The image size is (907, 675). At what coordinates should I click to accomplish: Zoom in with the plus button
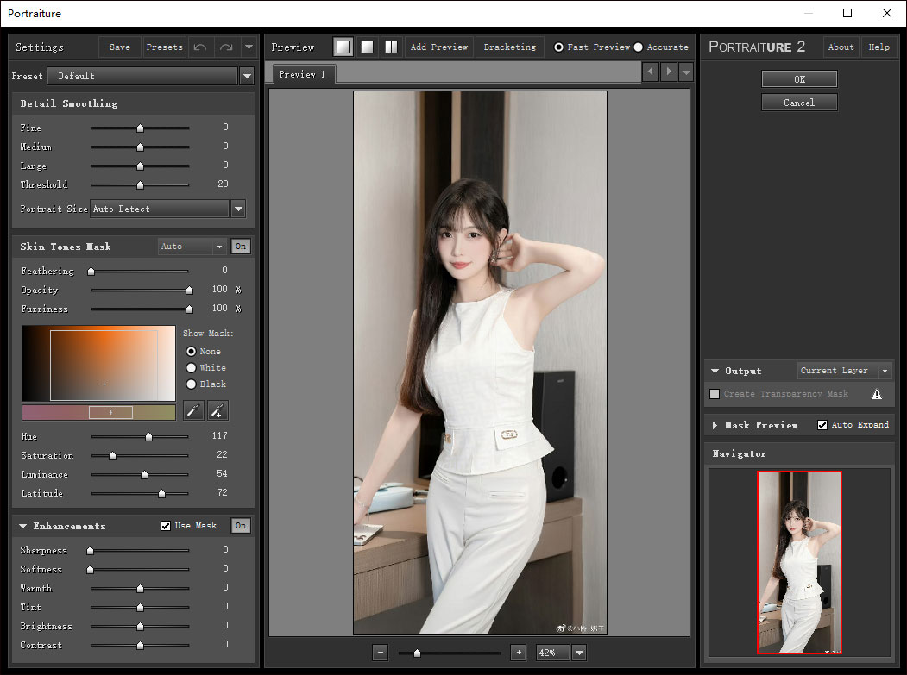coord(519,653)
